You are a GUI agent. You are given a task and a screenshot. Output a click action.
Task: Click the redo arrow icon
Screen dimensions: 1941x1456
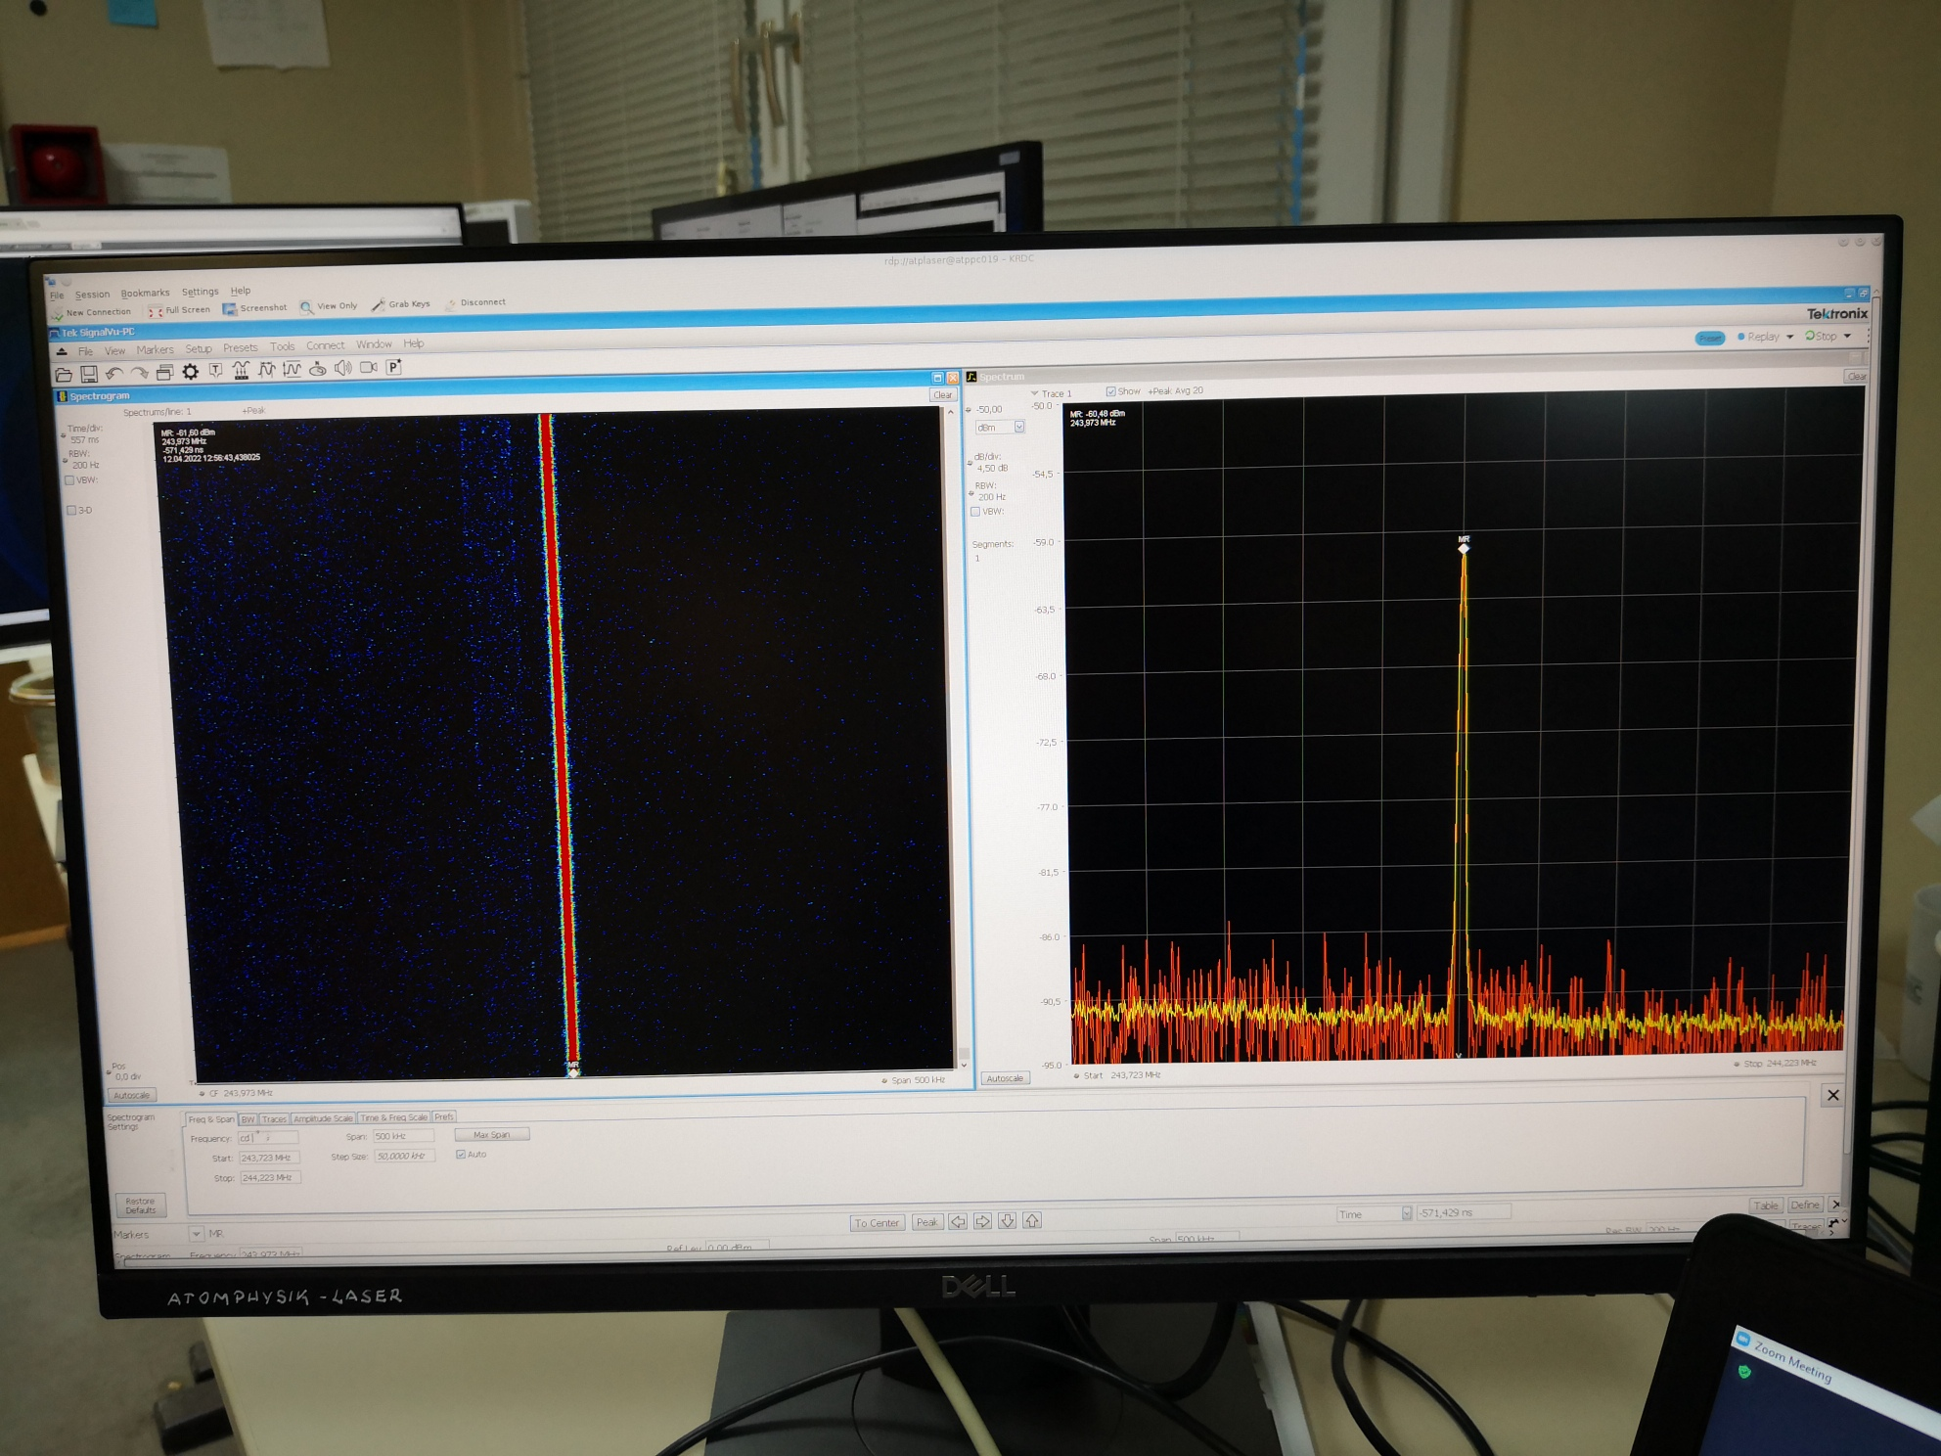tap(140, 373)
